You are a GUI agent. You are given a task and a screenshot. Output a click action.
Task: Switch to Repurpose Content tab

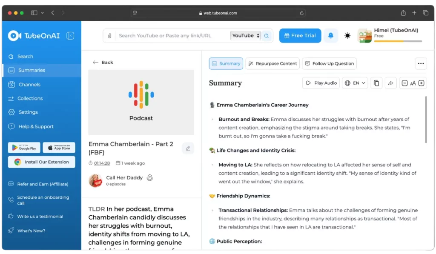272,64
